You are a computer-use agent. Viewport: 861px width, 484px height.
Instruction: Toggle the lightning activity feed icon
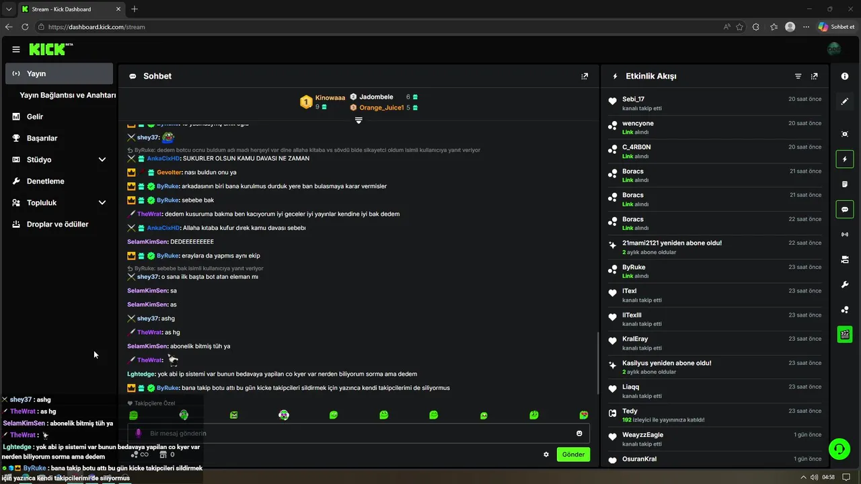[845, 159]
